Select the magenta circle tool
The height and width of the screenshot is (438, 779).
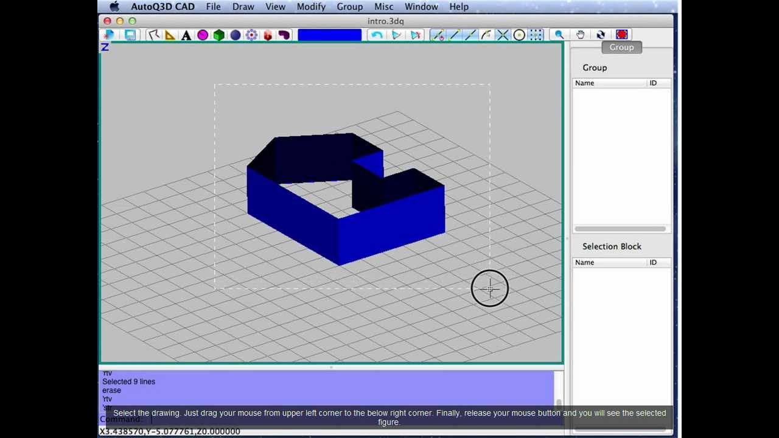(203, 35)
